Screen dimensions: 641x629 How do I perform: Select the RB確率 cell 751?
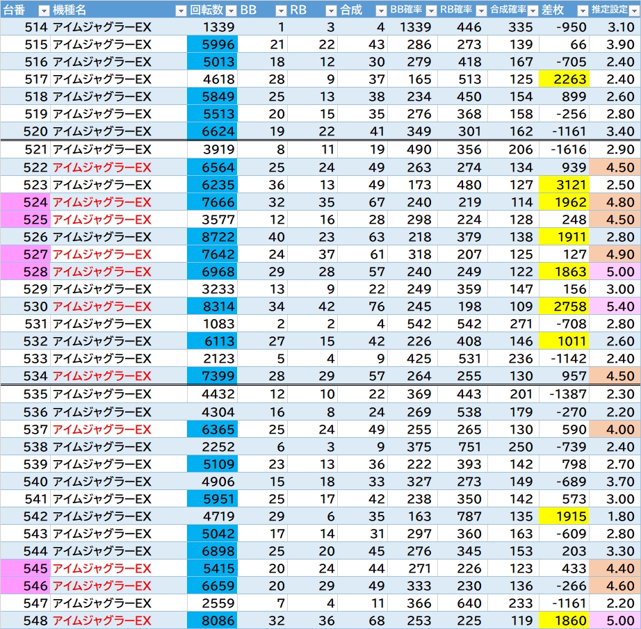tap(463, 447)
